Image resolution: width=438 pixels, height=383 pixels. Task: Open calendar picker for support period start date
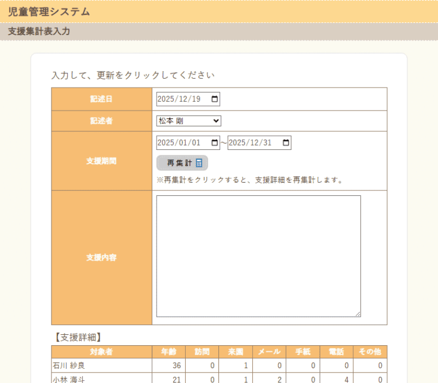(214, 143)
